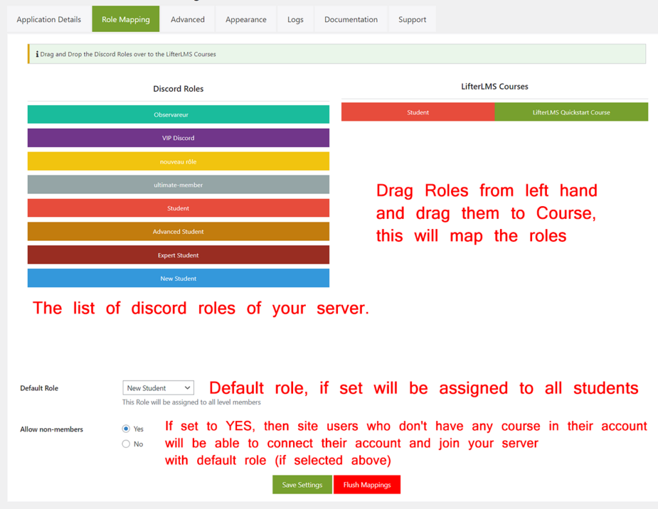Click 'This Role will be assigned' help text
Screen dimensions: 658x509
191,402
